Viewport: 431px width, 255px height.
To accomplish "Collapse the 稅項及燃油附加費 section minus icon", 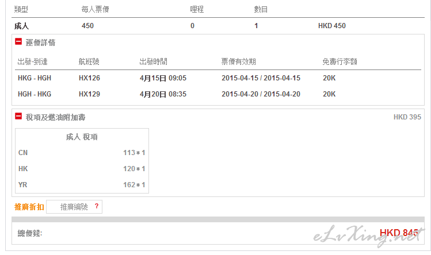I will [18, 117].
